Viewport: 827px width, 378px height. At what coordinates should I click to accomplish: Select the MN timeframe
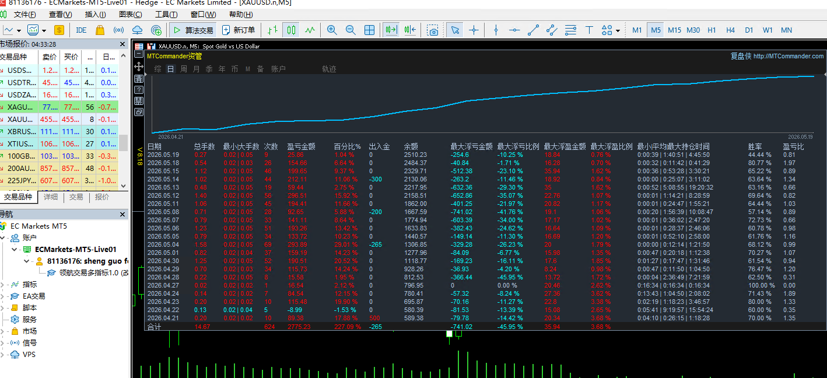click(786, 30)
